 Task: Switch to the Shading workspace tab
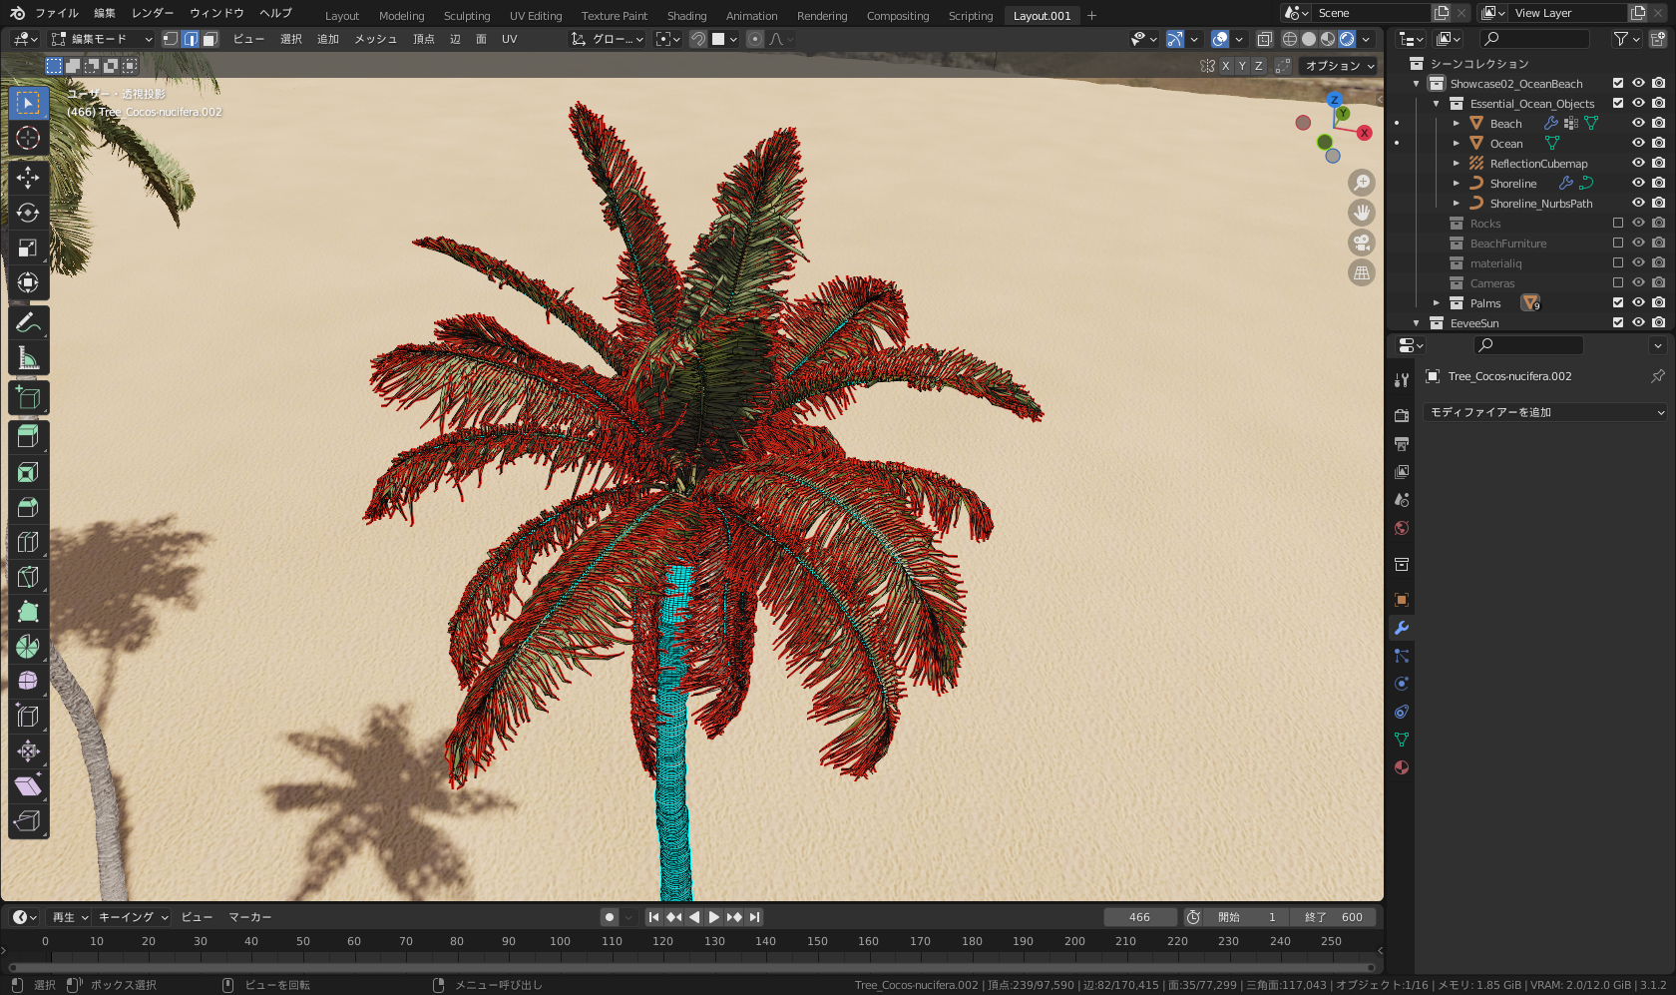coord(686,15)
